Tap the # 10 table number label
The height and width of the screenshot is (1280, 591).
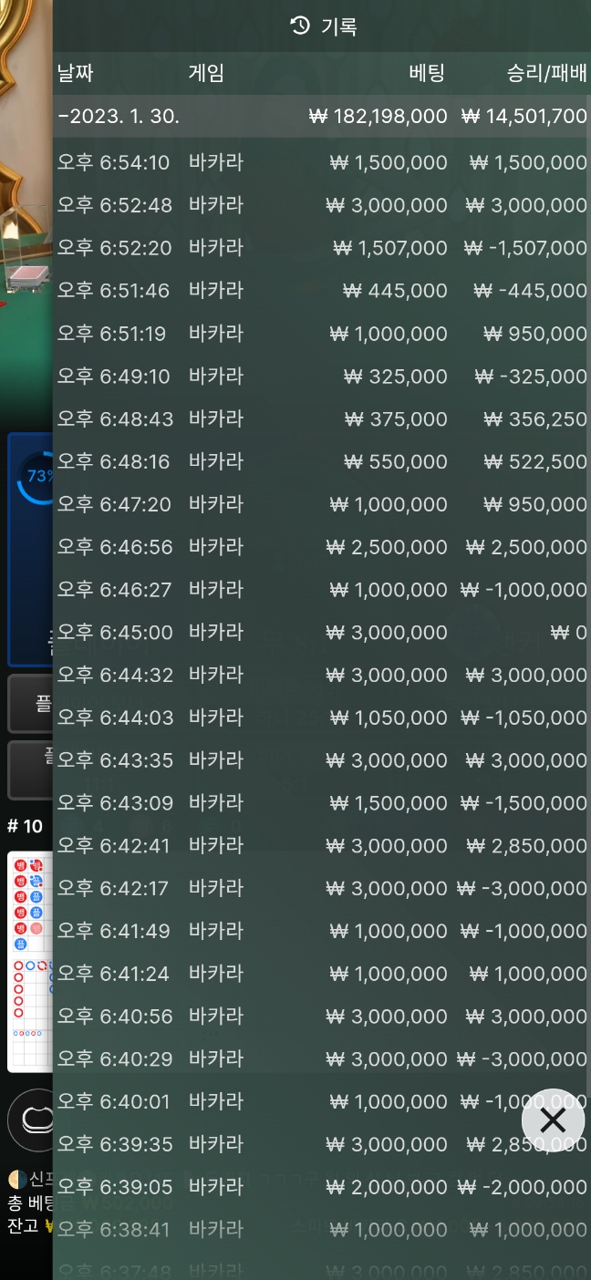click(x=25, y=826)
